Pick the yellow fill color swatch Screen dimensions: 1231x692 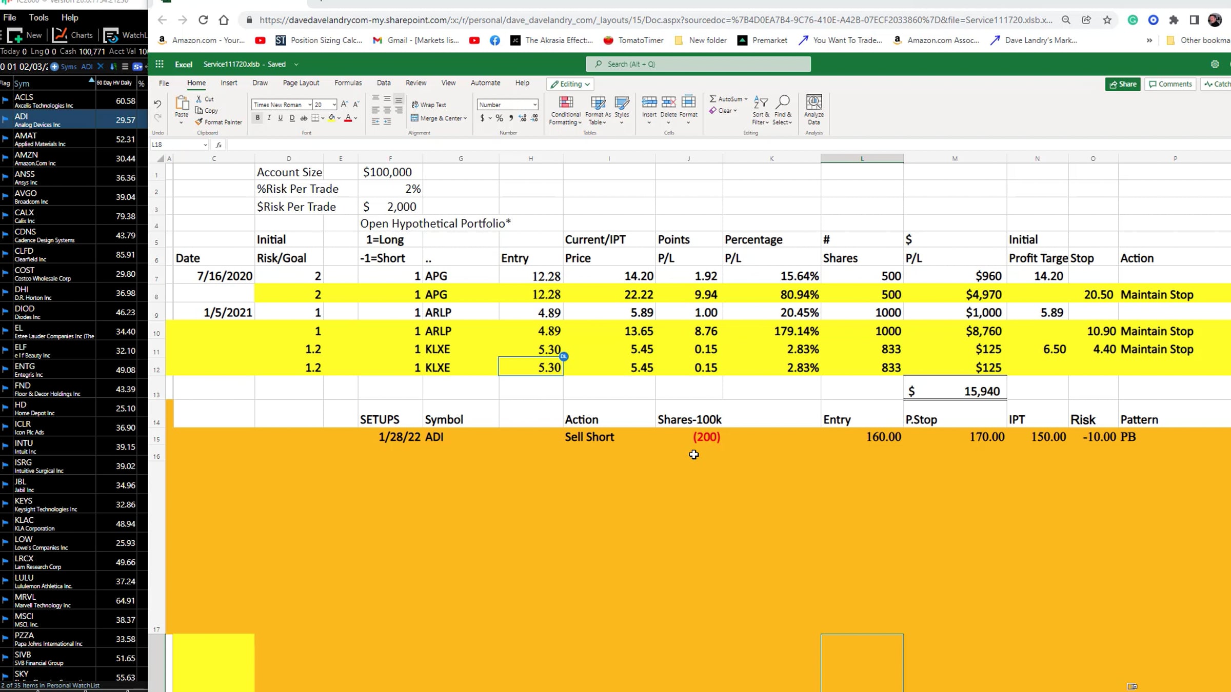(331, 118)
